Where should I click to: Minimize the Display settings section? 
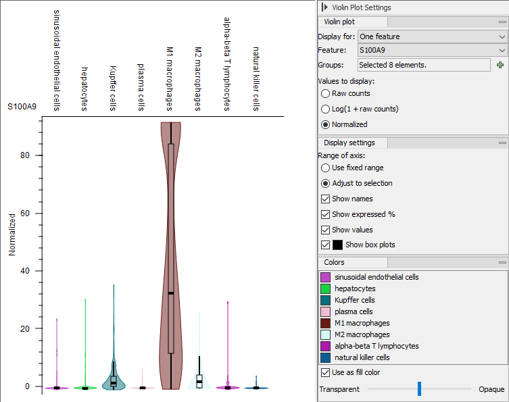pyautogui.click(x=502, y=143)
